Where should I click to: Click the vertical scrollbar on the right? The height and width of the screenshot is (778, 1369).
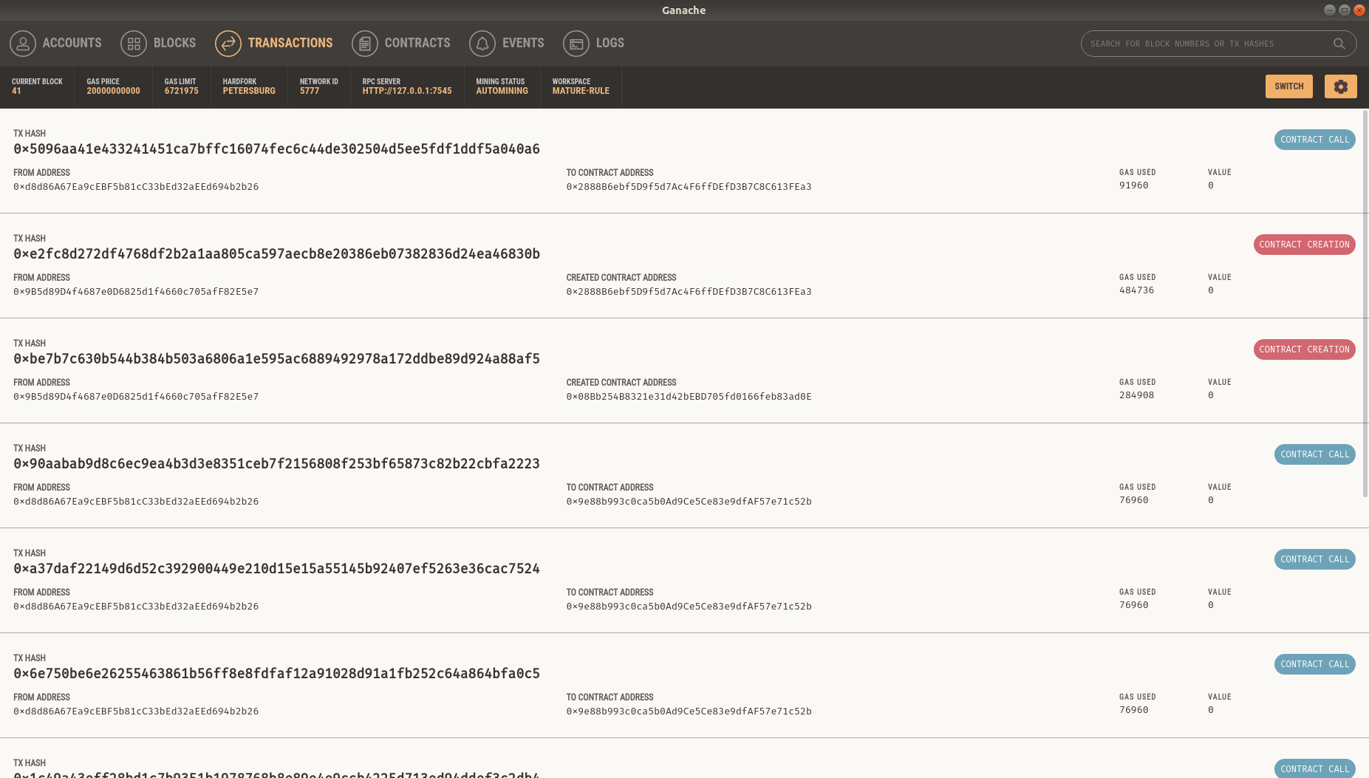tap(1365, 296)
